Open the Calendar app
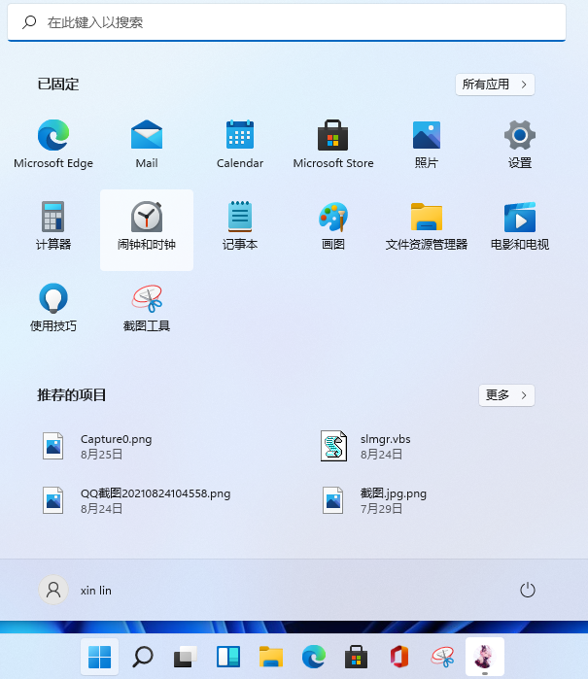Image resolution: width=588 pixels, height=679 pixels. coord(240,144)
